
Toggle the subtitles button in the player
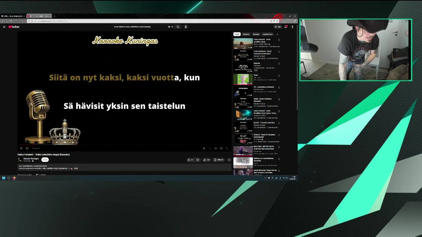point(210,148)
